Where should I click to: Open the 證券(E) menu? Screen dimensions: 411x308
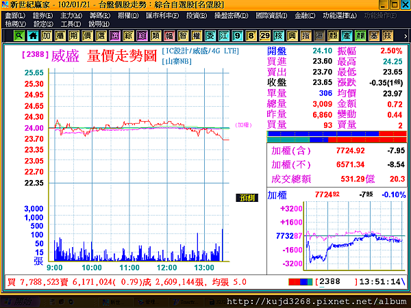[x=42, y=16]
